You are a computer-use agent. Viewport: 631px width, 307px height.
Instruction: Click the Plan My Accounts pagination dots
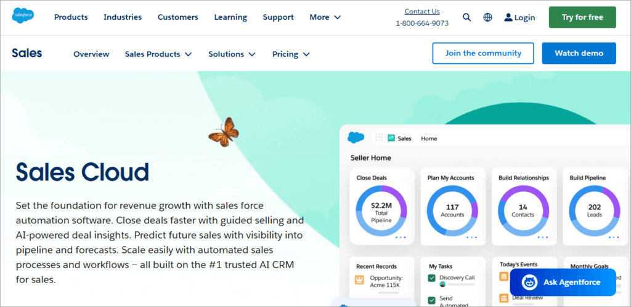tap(471, 237)
